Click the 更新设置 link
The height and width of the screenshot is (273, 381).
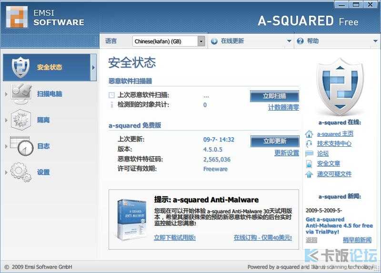click(287, 153)
